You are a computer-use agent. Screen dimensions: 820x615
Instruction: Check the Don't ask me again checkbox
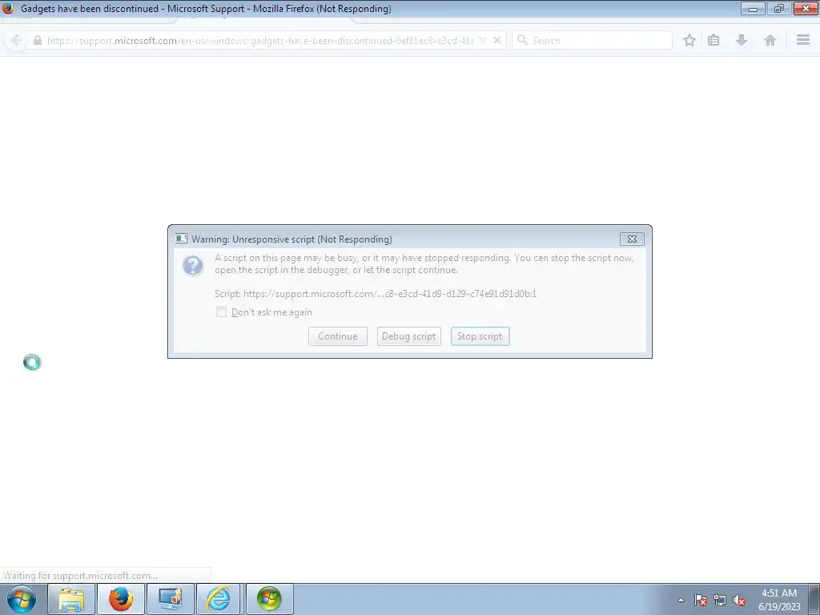pyautogui.click(x=221, y=312)
